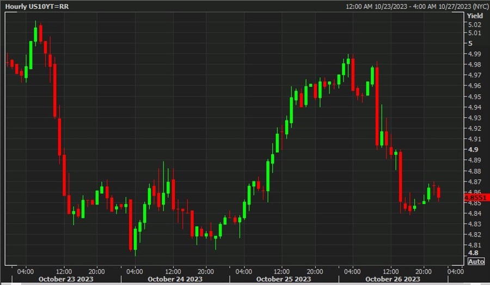Click the date range label at top right

click(417, 6)
